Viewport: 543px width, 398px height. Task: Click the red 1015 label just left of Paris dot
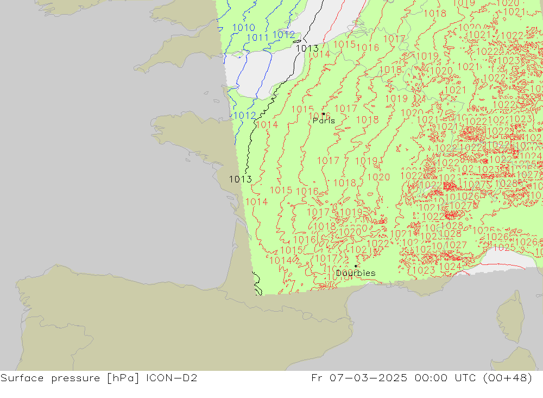(302, 109)
